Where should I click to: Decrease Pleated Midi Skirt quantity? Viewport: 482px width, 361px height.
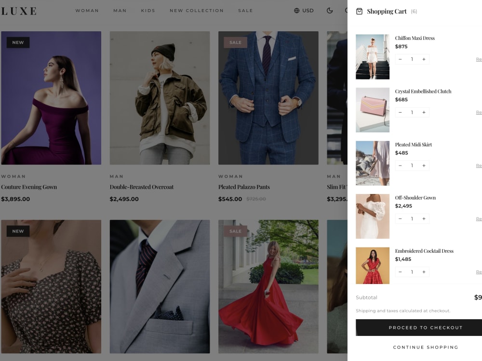pyautogui.click(x=400, y=166)
